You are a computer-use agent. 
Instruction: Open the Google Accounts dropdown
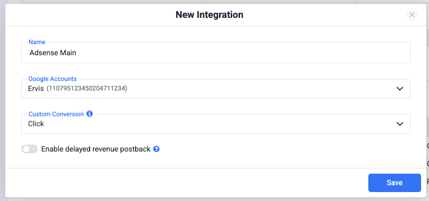click(216, 88)
